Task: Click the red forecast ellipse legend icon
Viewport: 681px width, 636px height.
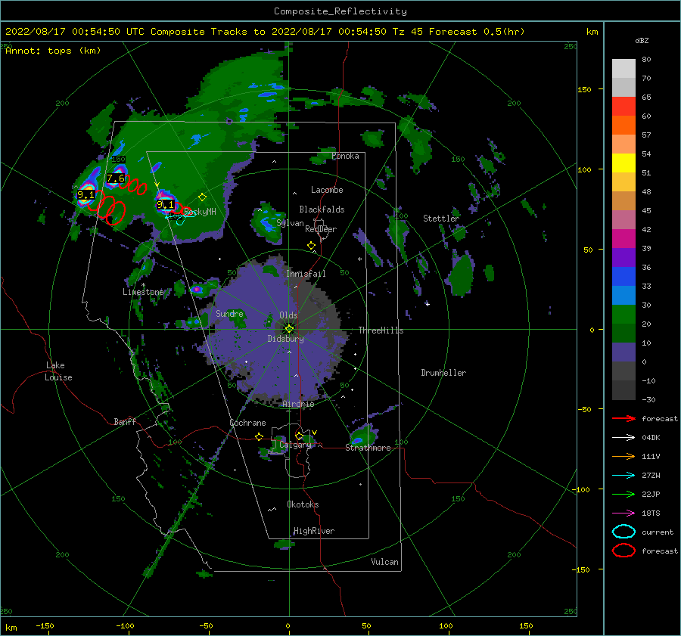Action: [623, 551]
